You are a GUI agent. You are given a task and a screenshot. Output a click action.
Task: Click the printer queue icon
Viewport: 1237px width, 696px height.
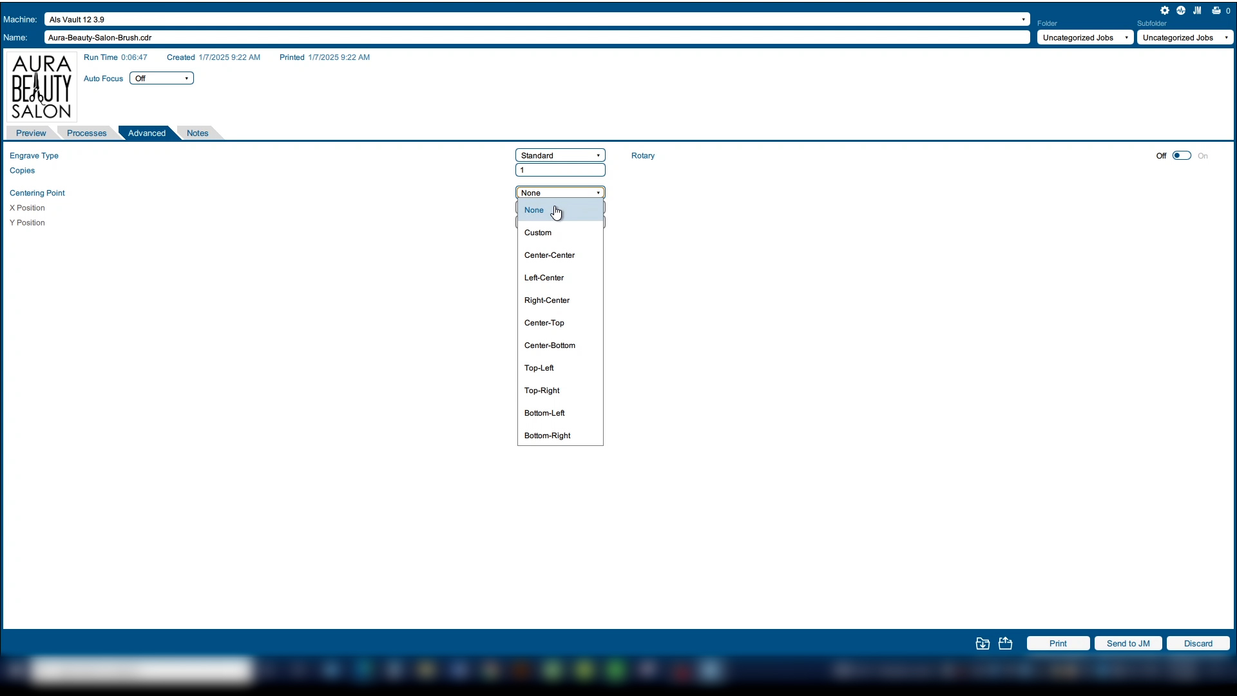[1216, 10]
